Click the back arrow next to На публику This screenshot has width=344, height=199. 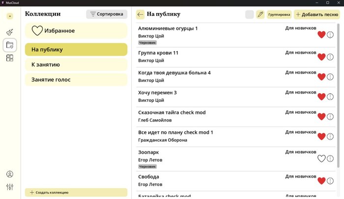pos(141,15)
